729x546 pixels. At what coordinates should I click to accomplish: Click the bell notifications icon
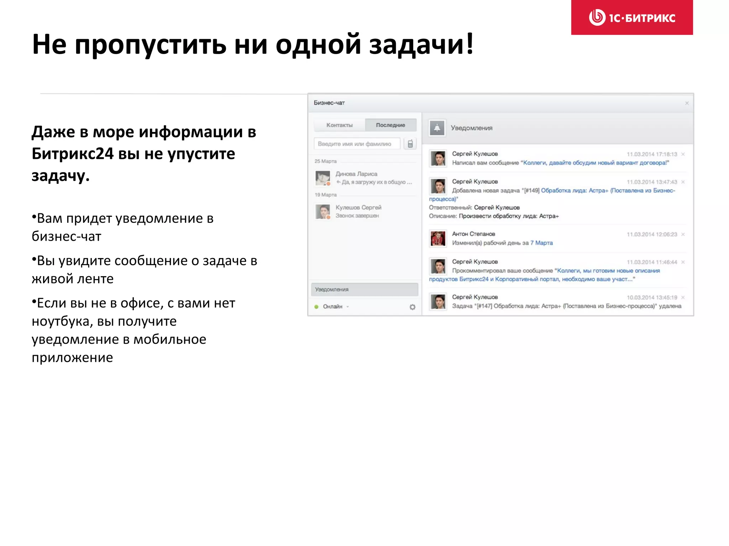pyautogui.click(x=437, y=128)
